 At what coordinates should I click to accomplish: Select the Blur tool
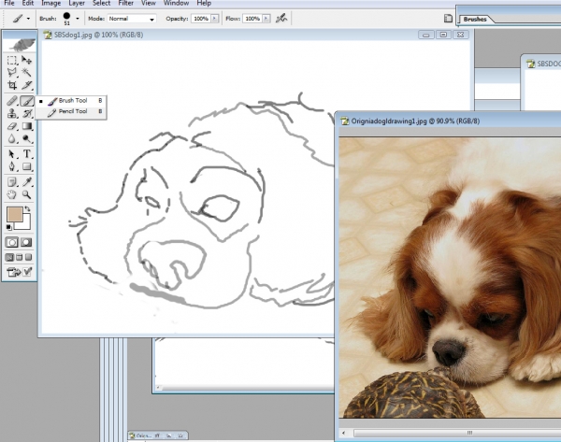tap(12, 138)
